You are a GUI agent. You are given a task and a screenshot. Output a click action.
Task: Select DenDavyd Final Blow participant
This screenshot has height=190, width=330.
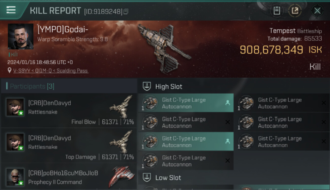coord(69,110)
